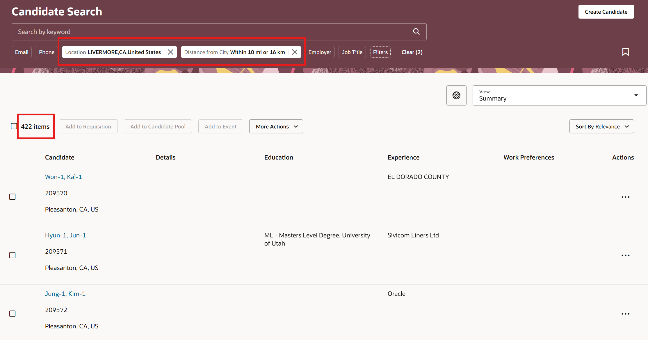Viewport: 648px width, 340px height.
Task: Select the checkbox for candidate Jung-1, Kim-1
Action: (x=12, y=314)
